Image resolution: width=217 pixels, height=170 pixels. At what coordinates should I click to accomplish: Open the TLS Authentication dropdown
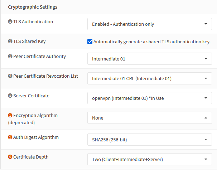pos(150,24)
